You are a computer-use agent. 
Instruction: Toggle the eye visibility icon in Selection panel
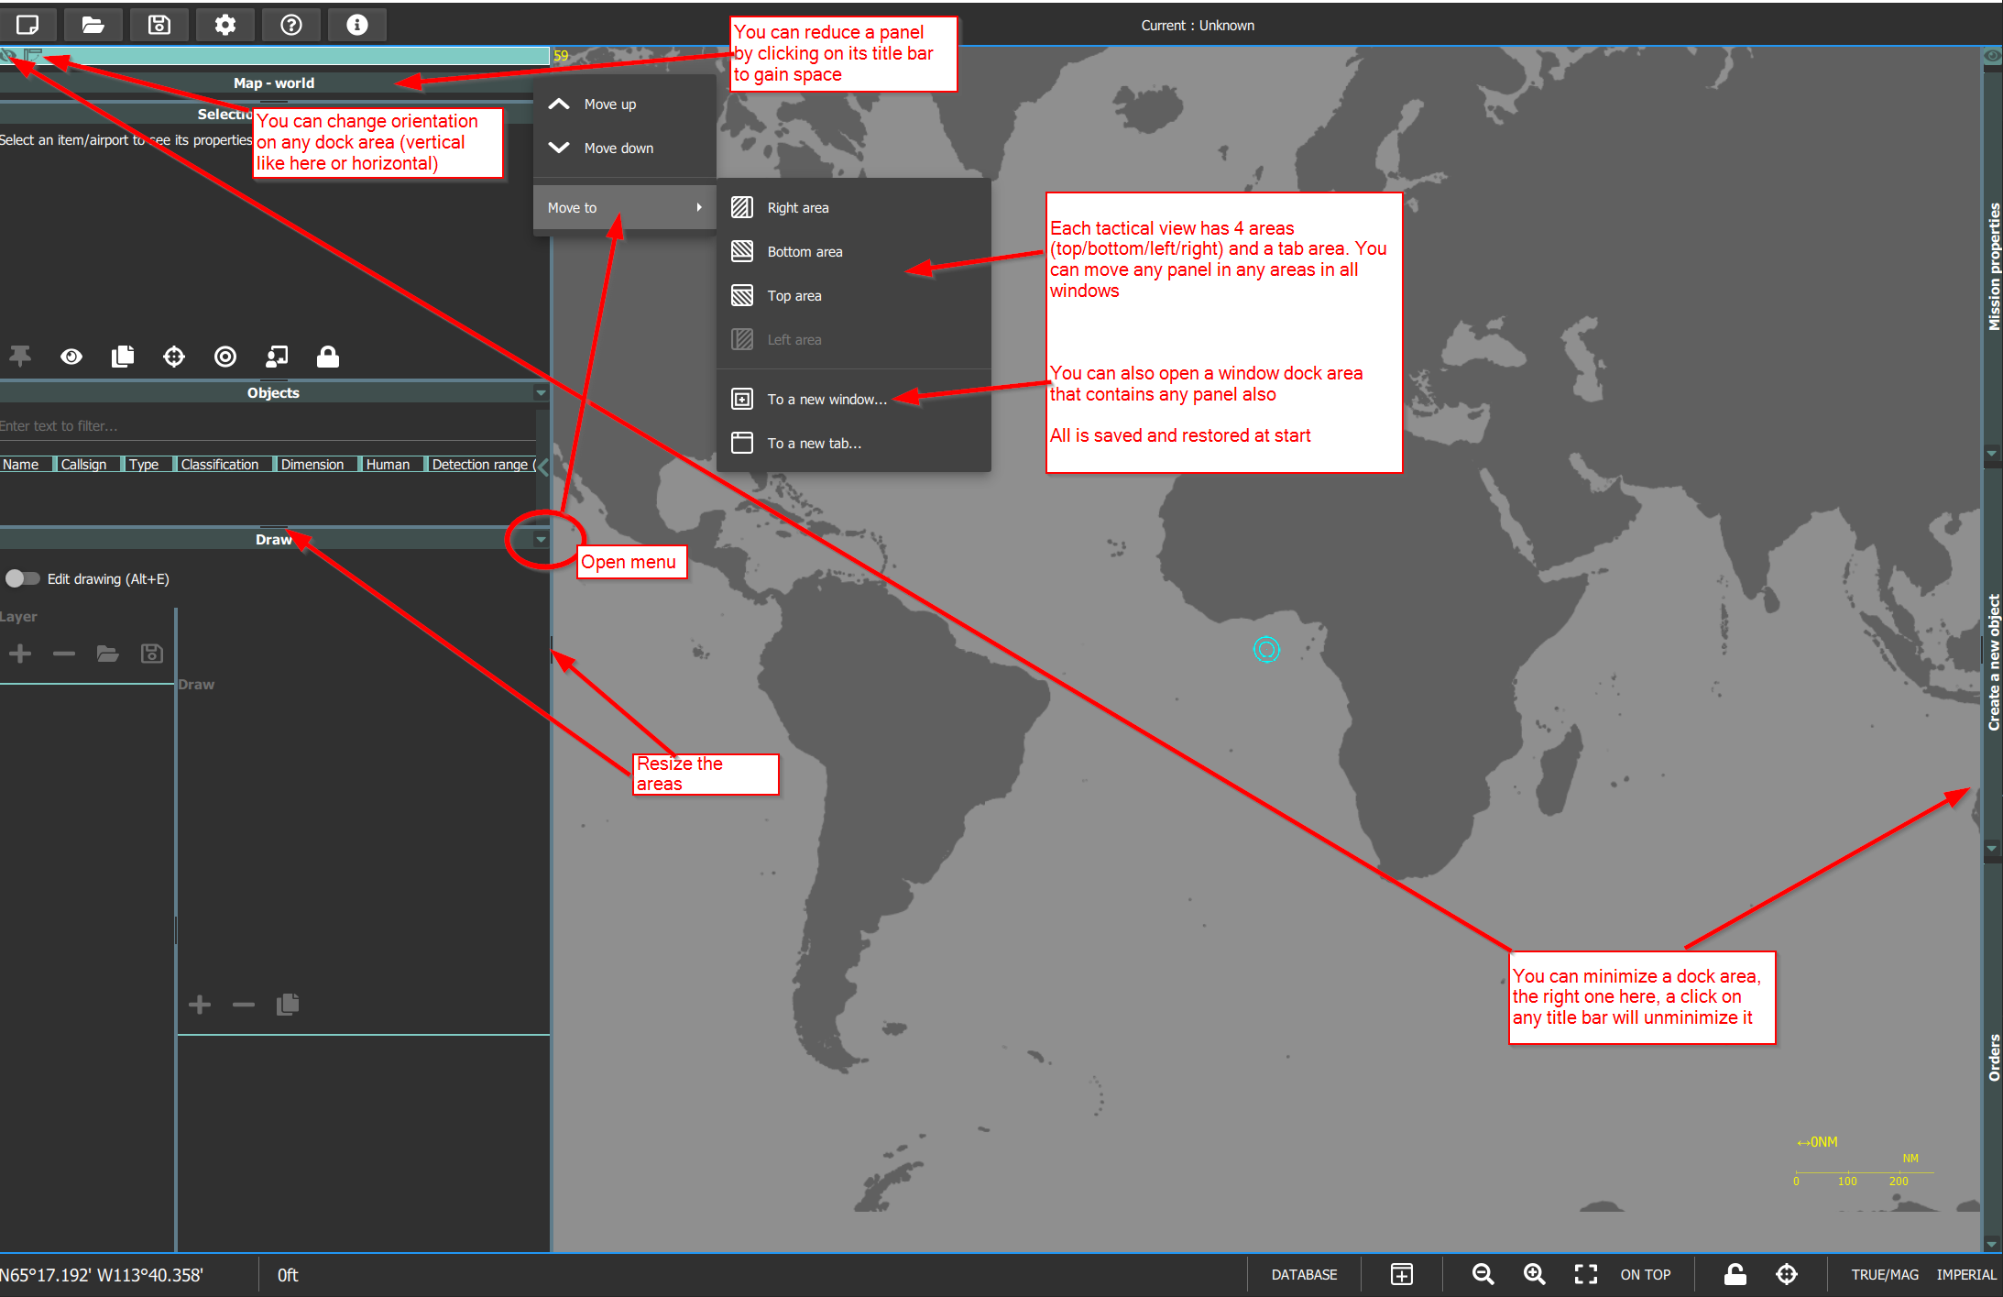[71, 357]
